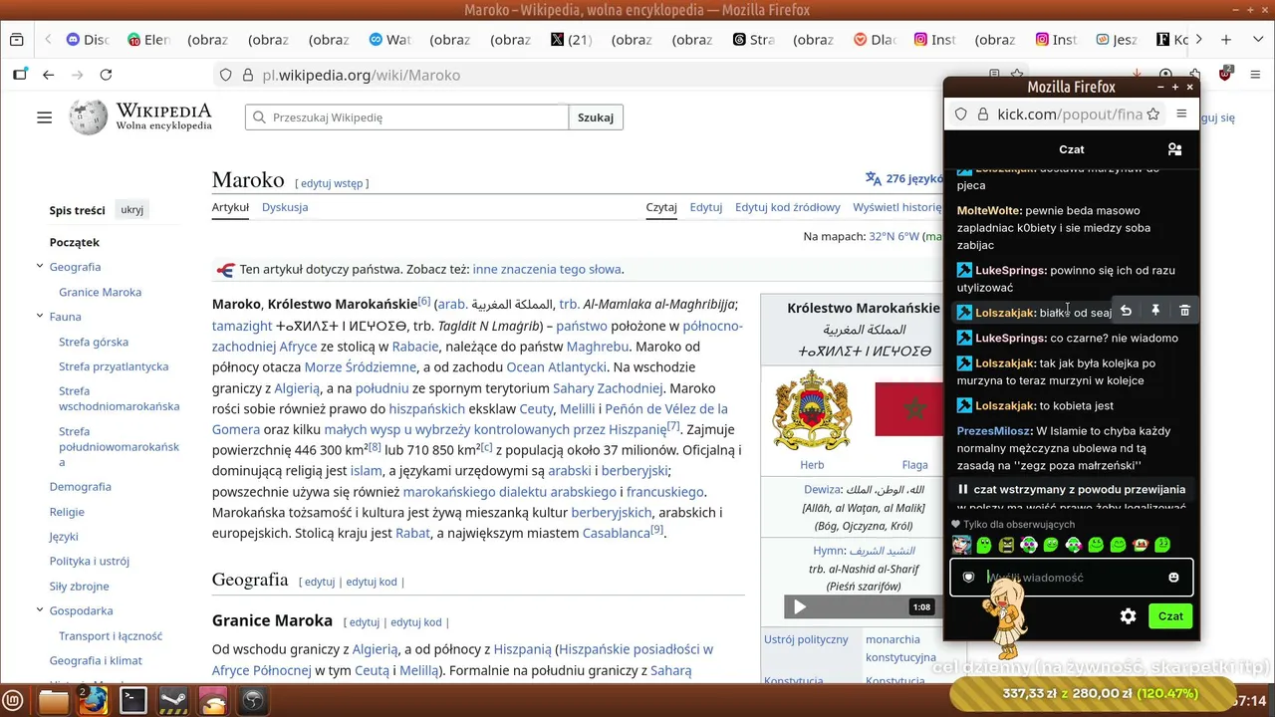Image resolution: width=1275 pixels, height=717 pixels.
Task: Click the tracking protection shield in the URL bar
Action: coord(226,75)
